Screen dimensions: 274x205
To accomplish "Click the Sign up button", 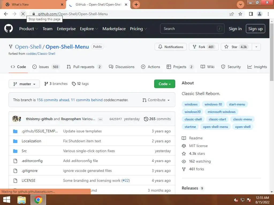I will [255, 29].
